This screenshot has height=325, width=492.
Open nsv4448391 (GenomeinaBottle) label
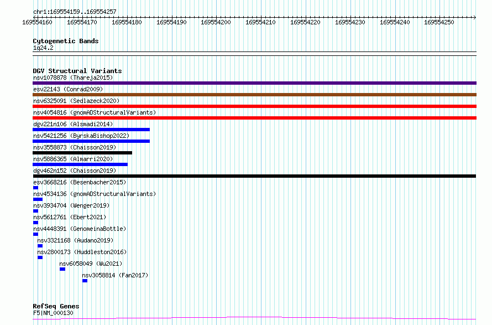(x=80, y=229)
